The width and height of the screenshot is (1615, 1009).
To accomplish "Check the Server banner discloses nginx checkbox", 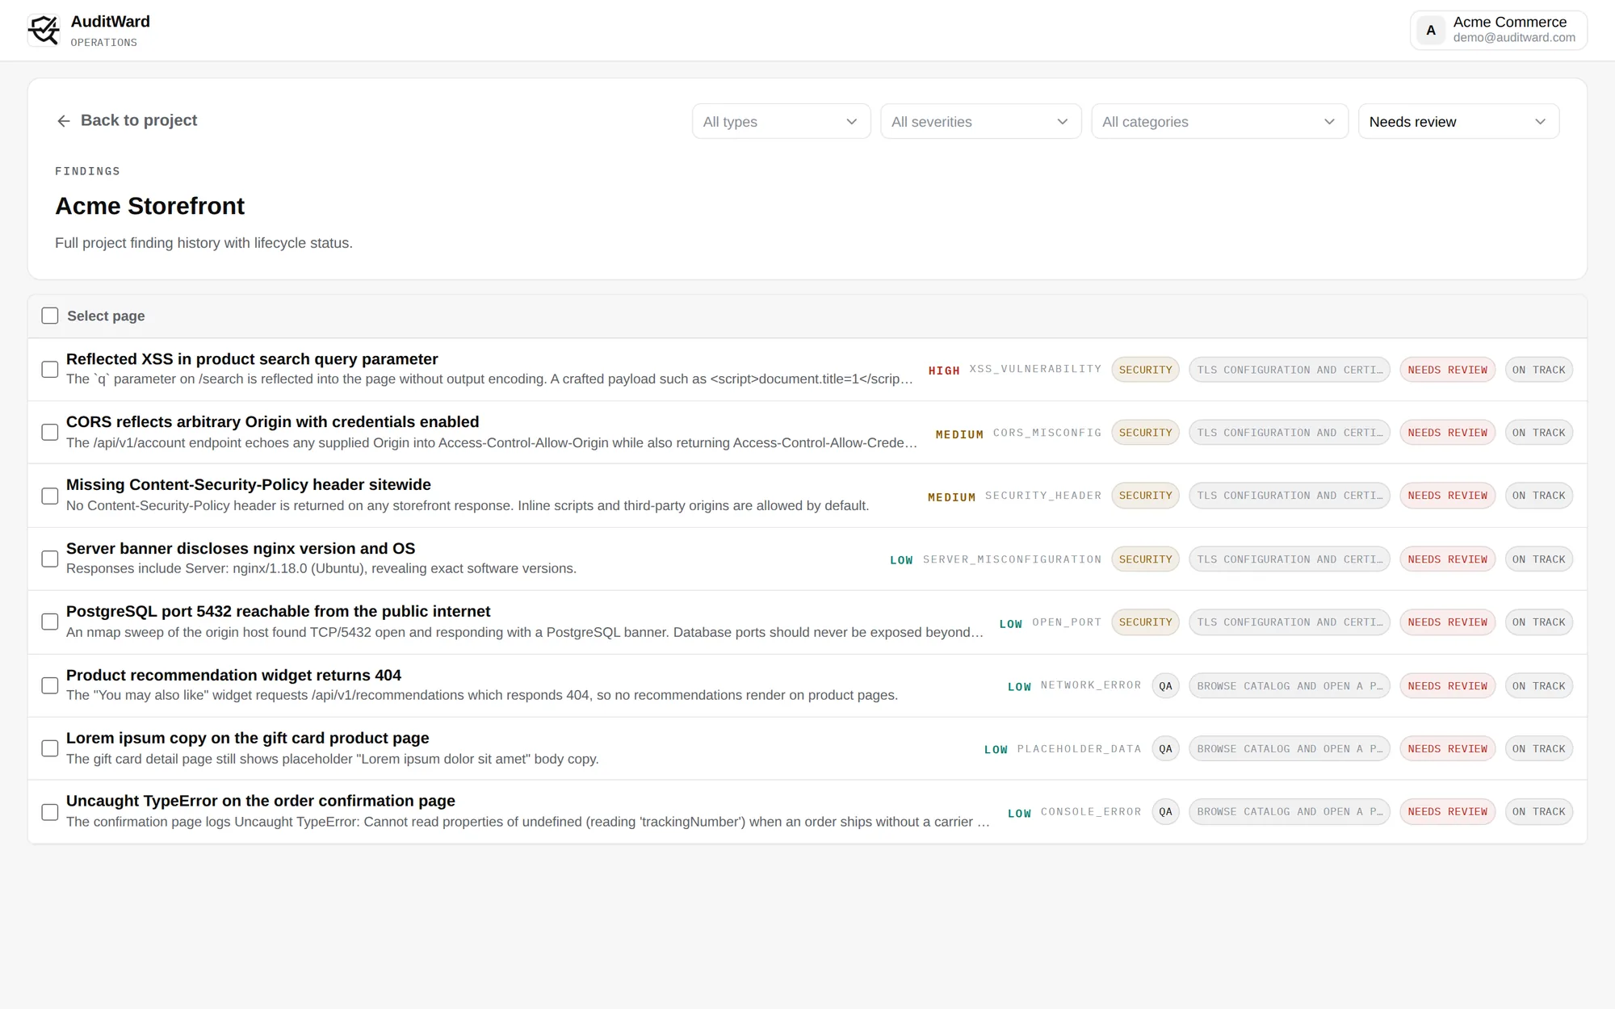I will pos(50,559).
